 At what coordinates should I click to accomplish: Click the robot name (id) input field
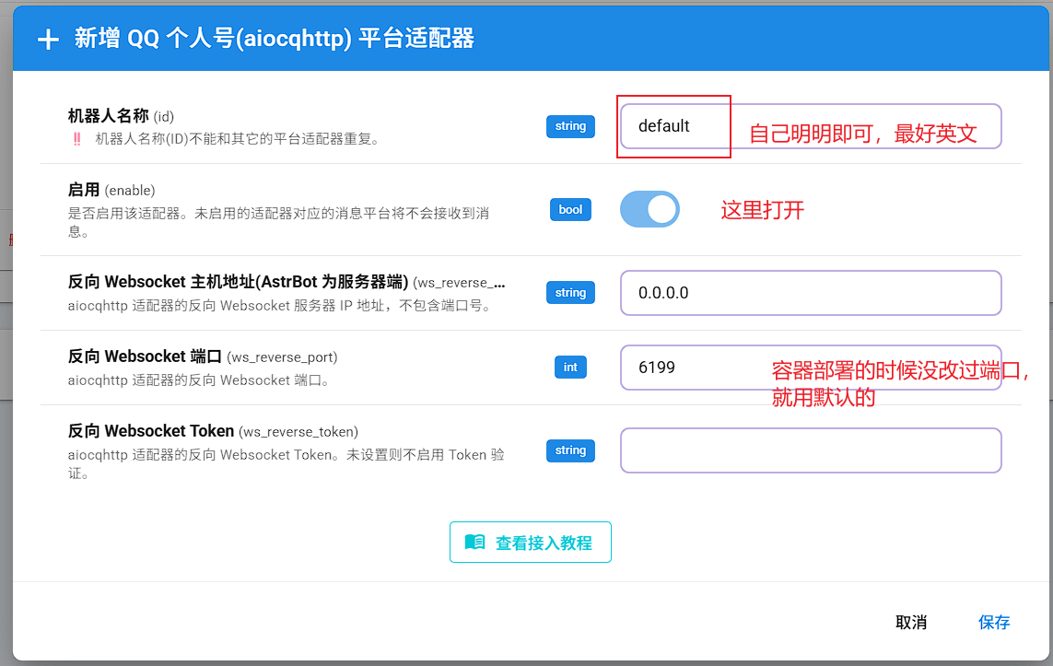coord(811,126)
